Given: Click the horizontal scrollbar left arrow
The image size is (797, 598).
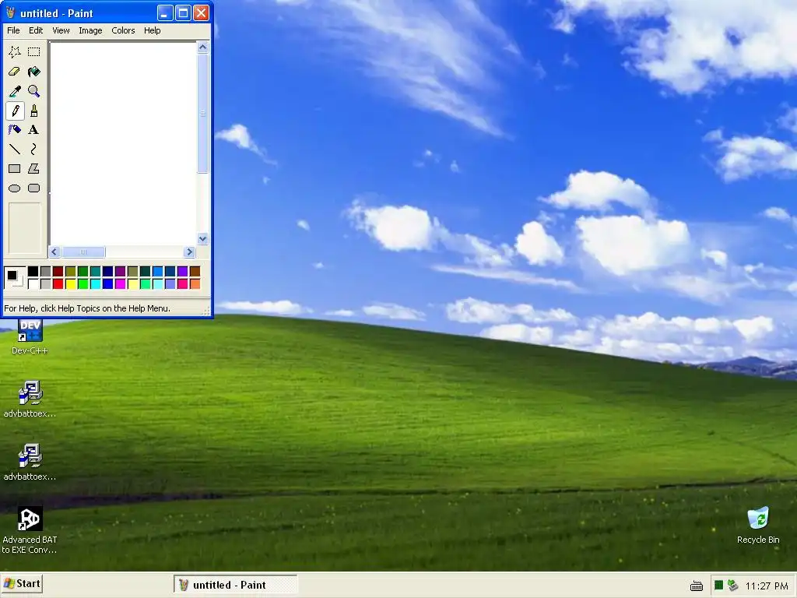Looking at the screenshot, I should pos(54,252).
